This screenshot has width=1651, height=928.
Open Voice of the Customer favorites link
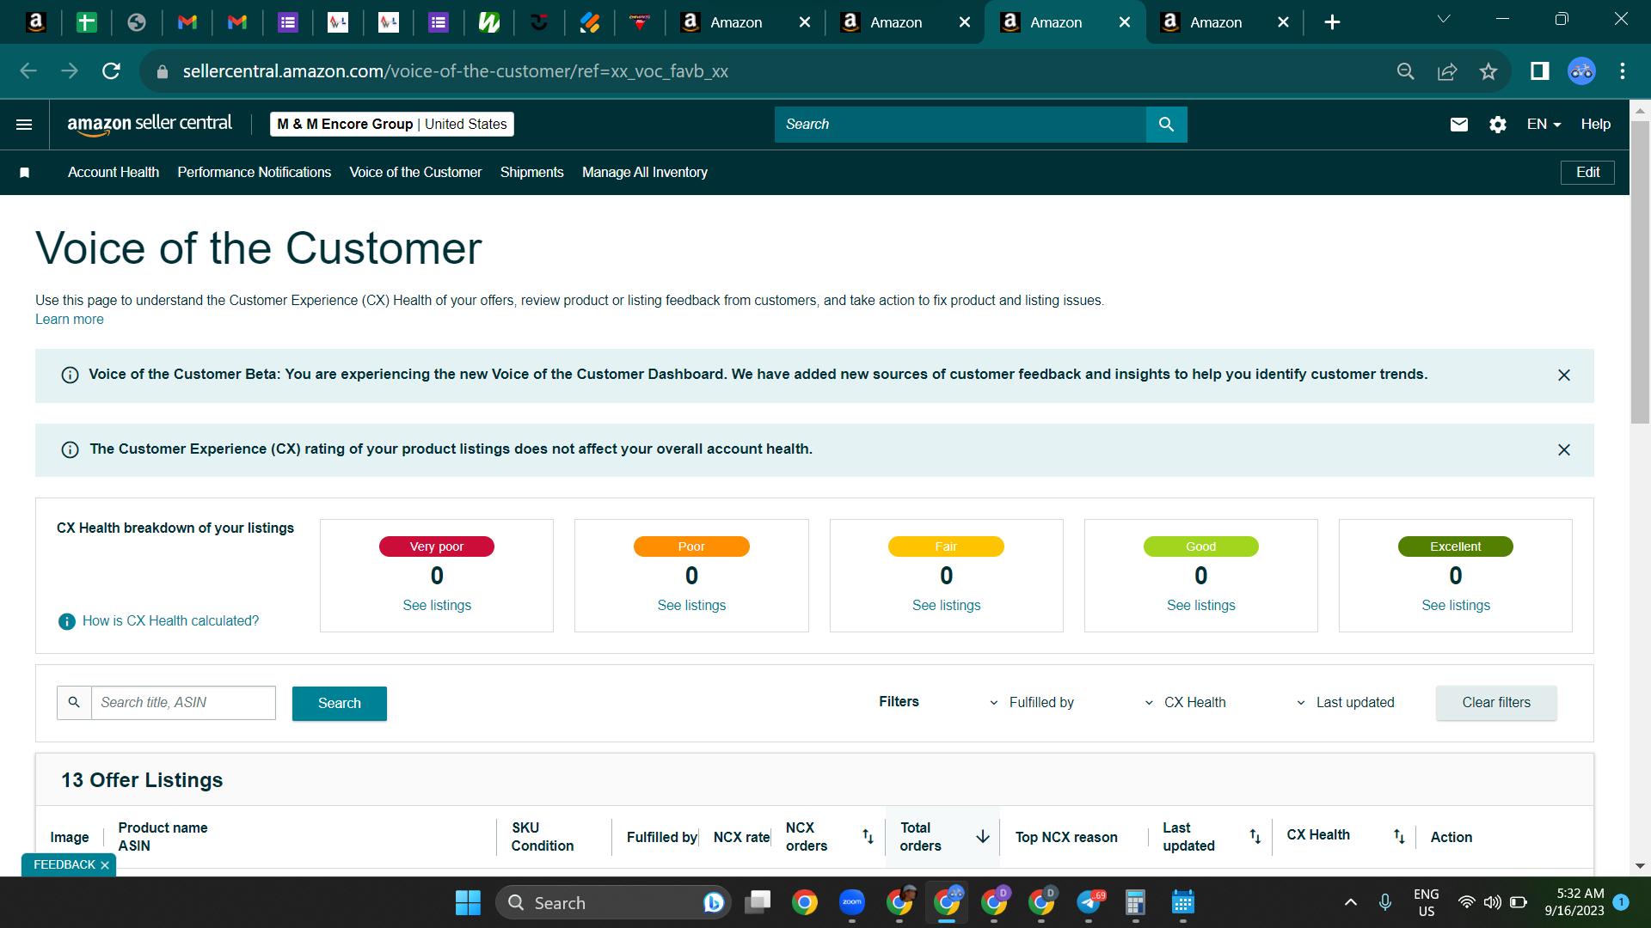[x=415, y=173]
